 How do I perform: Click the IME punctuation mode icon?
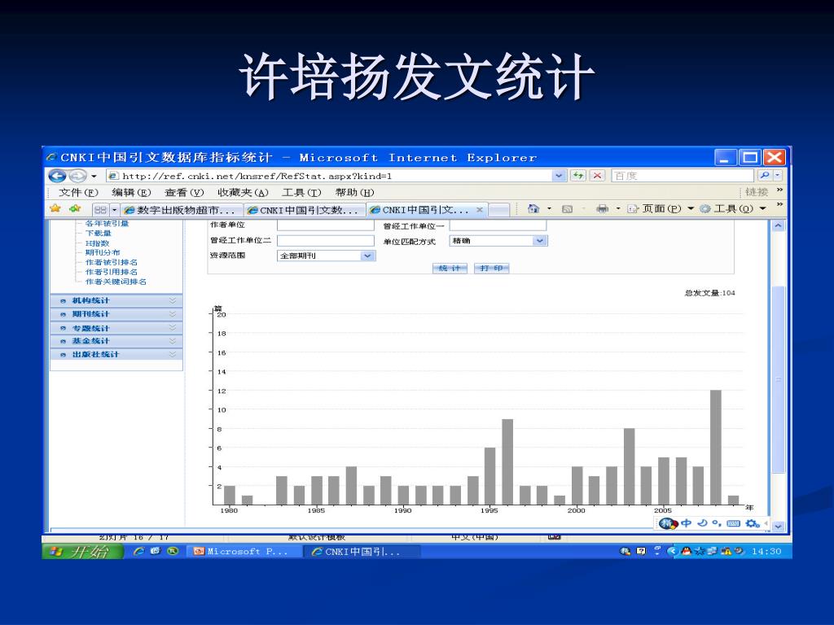tap(717, 523)
